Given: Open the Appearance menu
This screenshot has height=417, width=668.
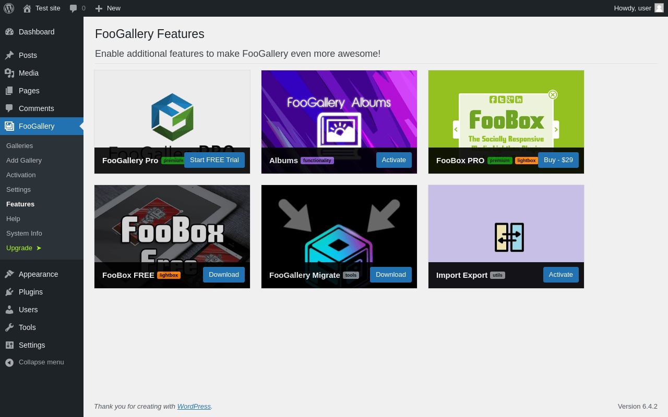Looking at the screenshot, I should tap(42, 274).
